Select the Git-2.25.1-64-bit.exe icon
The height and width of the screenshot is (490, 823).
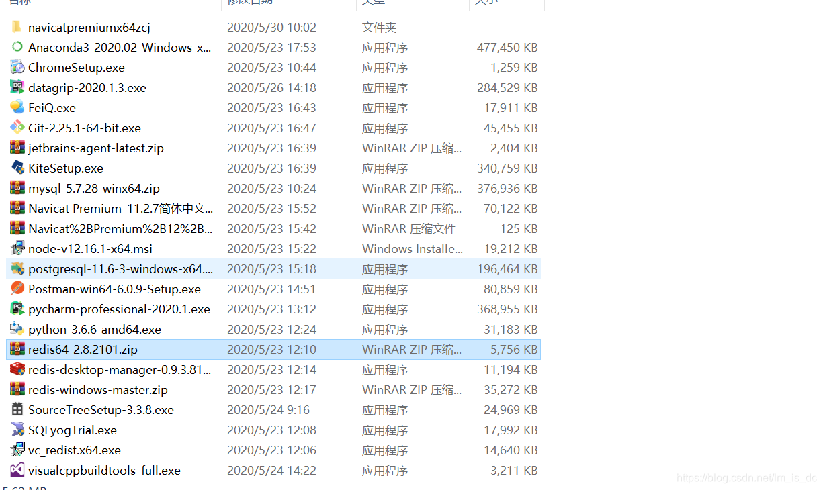17,128
